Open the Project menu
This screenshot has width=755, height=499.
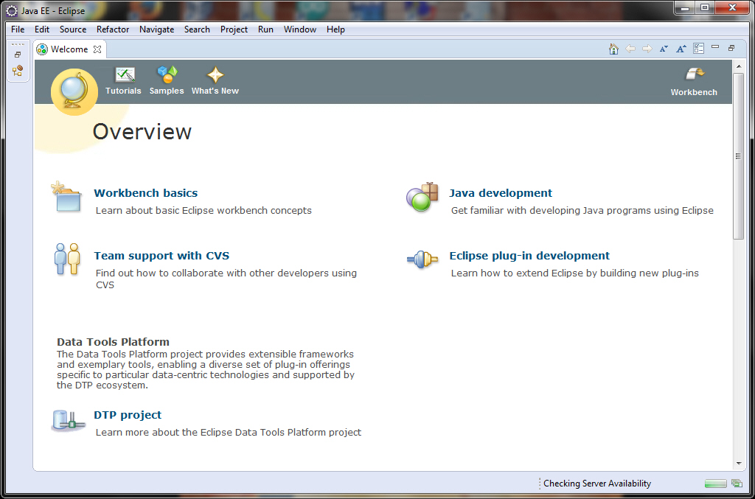[x=234, y=29]
